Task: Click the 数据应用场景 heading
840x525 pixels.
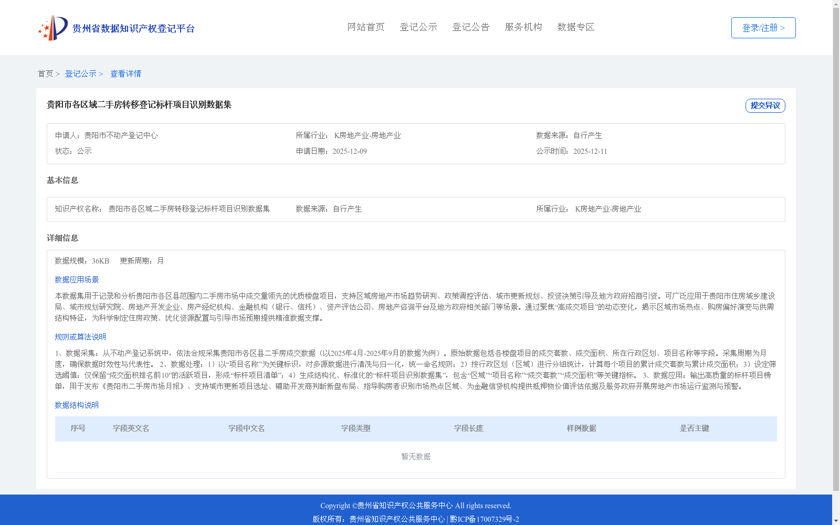Action: [x=77, y=280]
